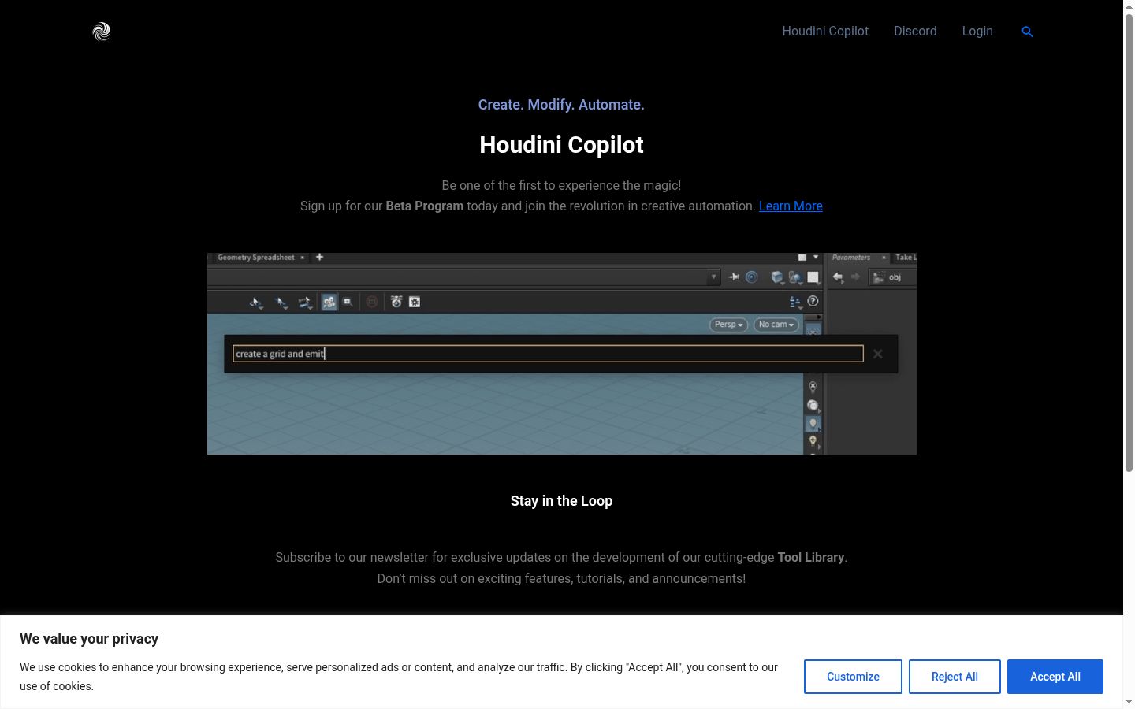Click the 'Houdini Copilot' main heading
The width and height of the screenshot is (1135, 709).
561,145
